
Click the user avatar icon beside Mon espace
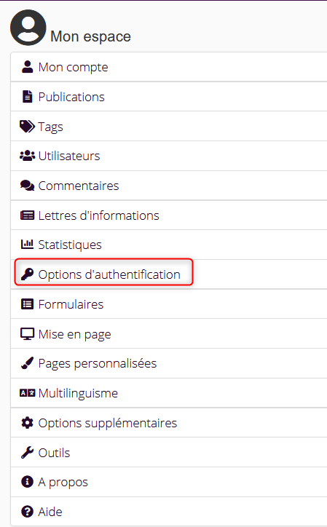[x=28, y=28]
